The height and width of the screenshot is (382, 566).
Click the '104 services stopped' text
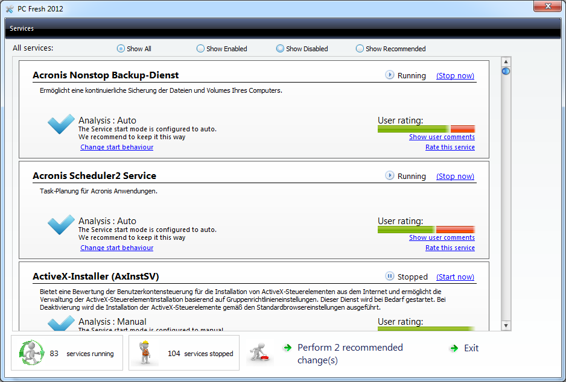click(x=200, y=354)
